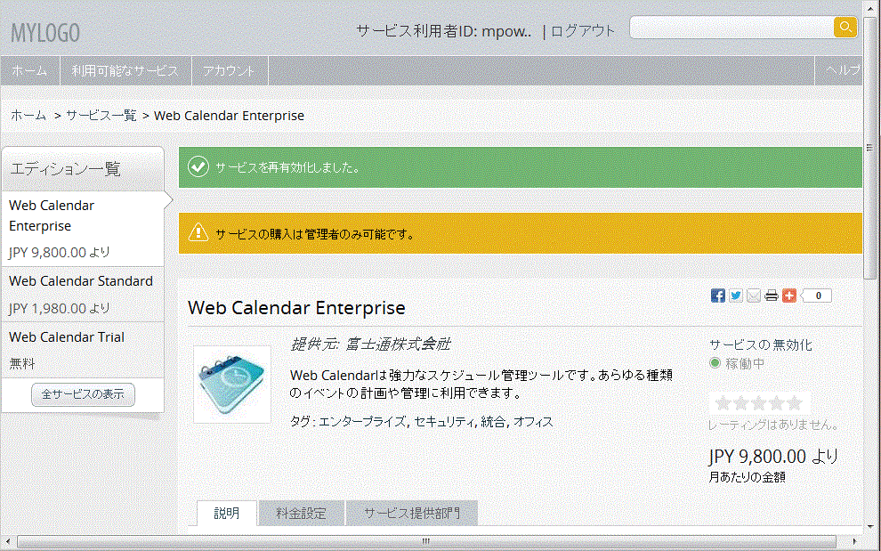Select the 説明 tab
This screenshot has width=881, height=551.
click(x=227, y=513)
